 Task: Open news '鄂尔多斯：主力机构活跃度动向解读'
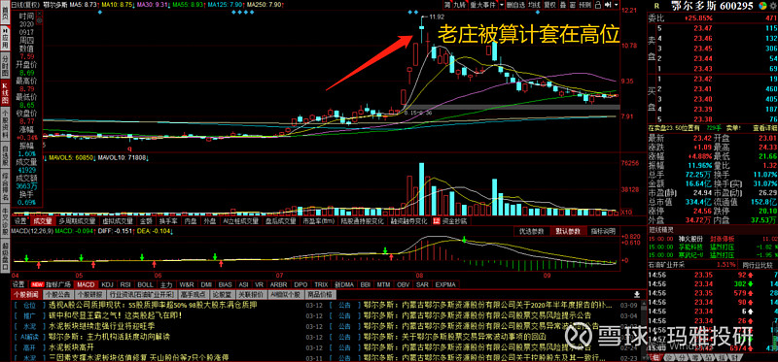(109, 337)
